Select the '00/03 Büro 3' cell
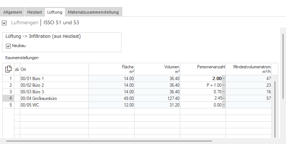Screen dimensions: 286x144 click(54, 91)
